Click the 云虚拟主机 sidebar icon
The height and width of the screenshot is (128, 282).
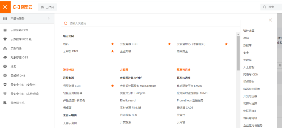5,103
